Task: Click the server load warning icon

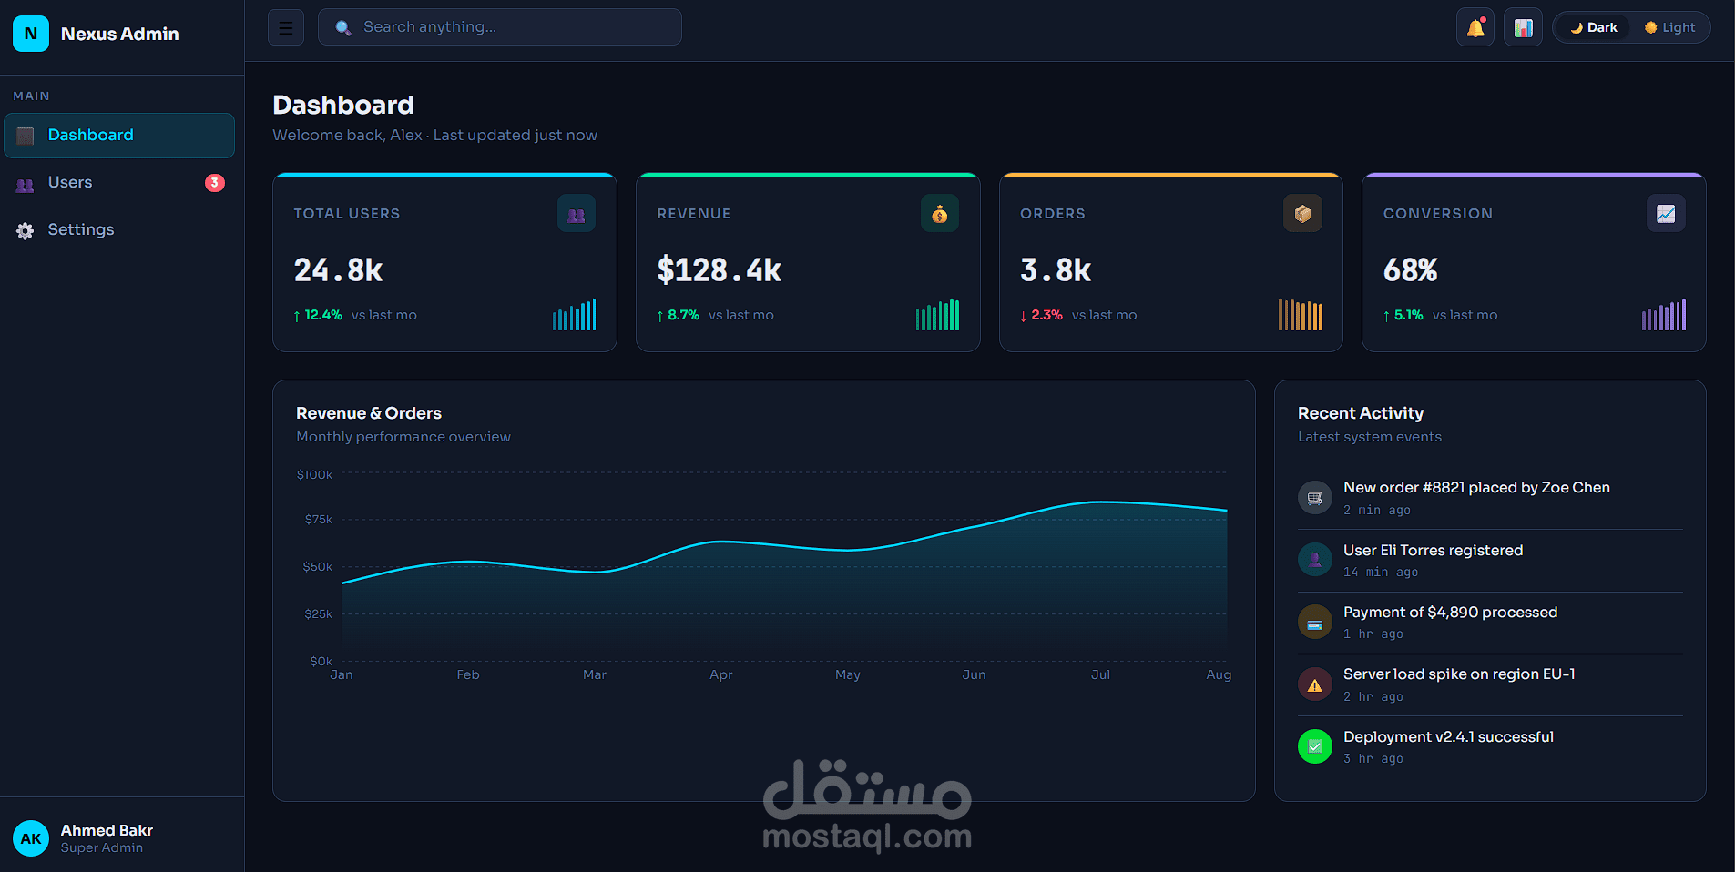Action: pyautogui.click(x=1315, y=684)
